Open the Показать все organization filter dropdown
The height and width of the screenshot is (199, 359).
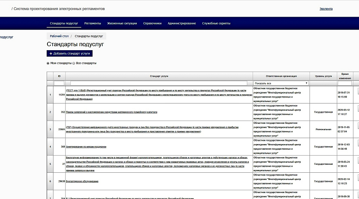[x=281, y=83]
